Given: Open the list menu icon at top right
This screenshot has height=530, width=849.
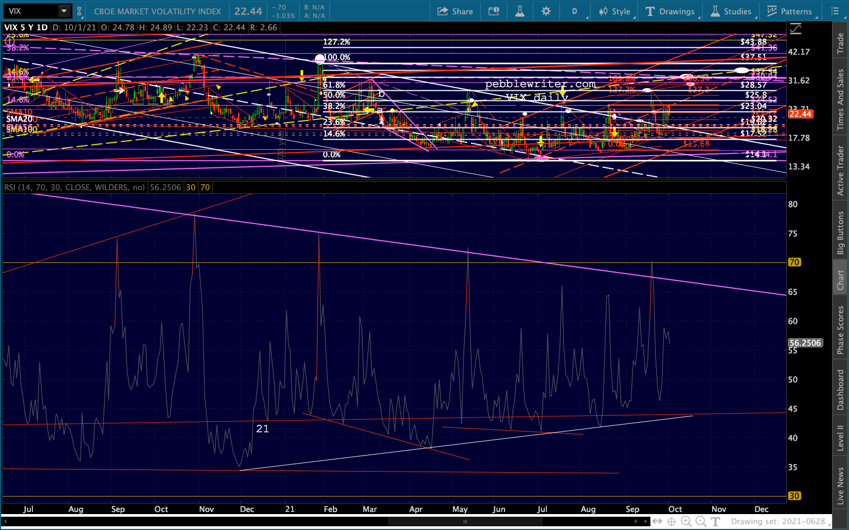Looking at the screenshot, I should click(835, 11).
